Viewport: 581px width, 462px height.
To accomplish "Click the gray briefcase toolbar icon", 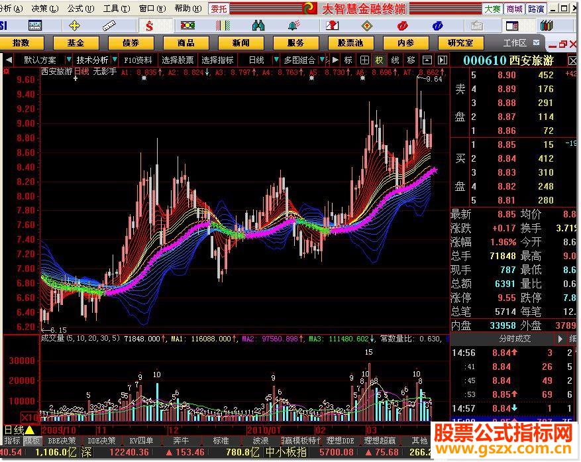I will (x=476, y=26).
